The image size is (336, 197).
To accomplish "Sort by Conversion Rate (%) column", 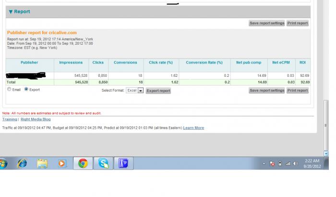I will [x=204, y=62].
